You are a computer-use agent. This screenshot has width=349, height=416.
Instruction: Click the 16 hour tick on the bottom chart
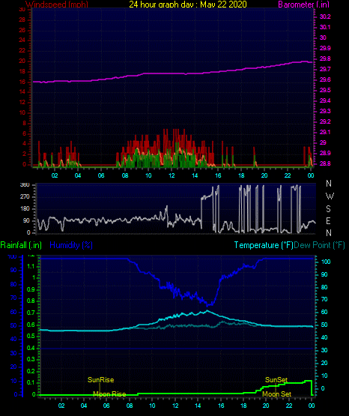pyautogui.click(x=221, y=406)
